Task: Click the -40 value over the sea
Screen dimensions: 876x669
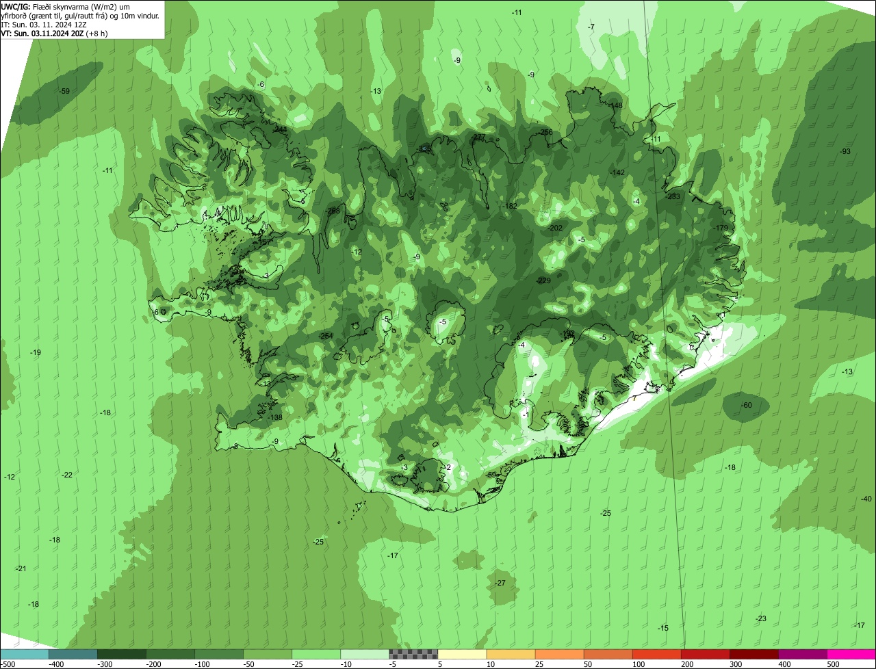Action: coord(866,499)
